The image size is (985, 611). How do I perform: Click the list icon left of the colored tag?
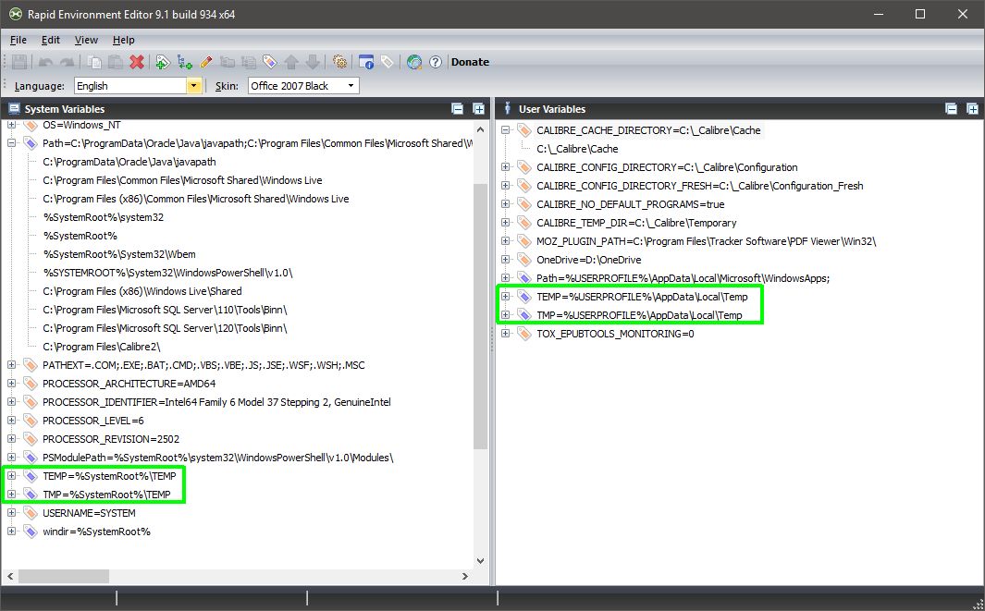click(x=249, y=62)
